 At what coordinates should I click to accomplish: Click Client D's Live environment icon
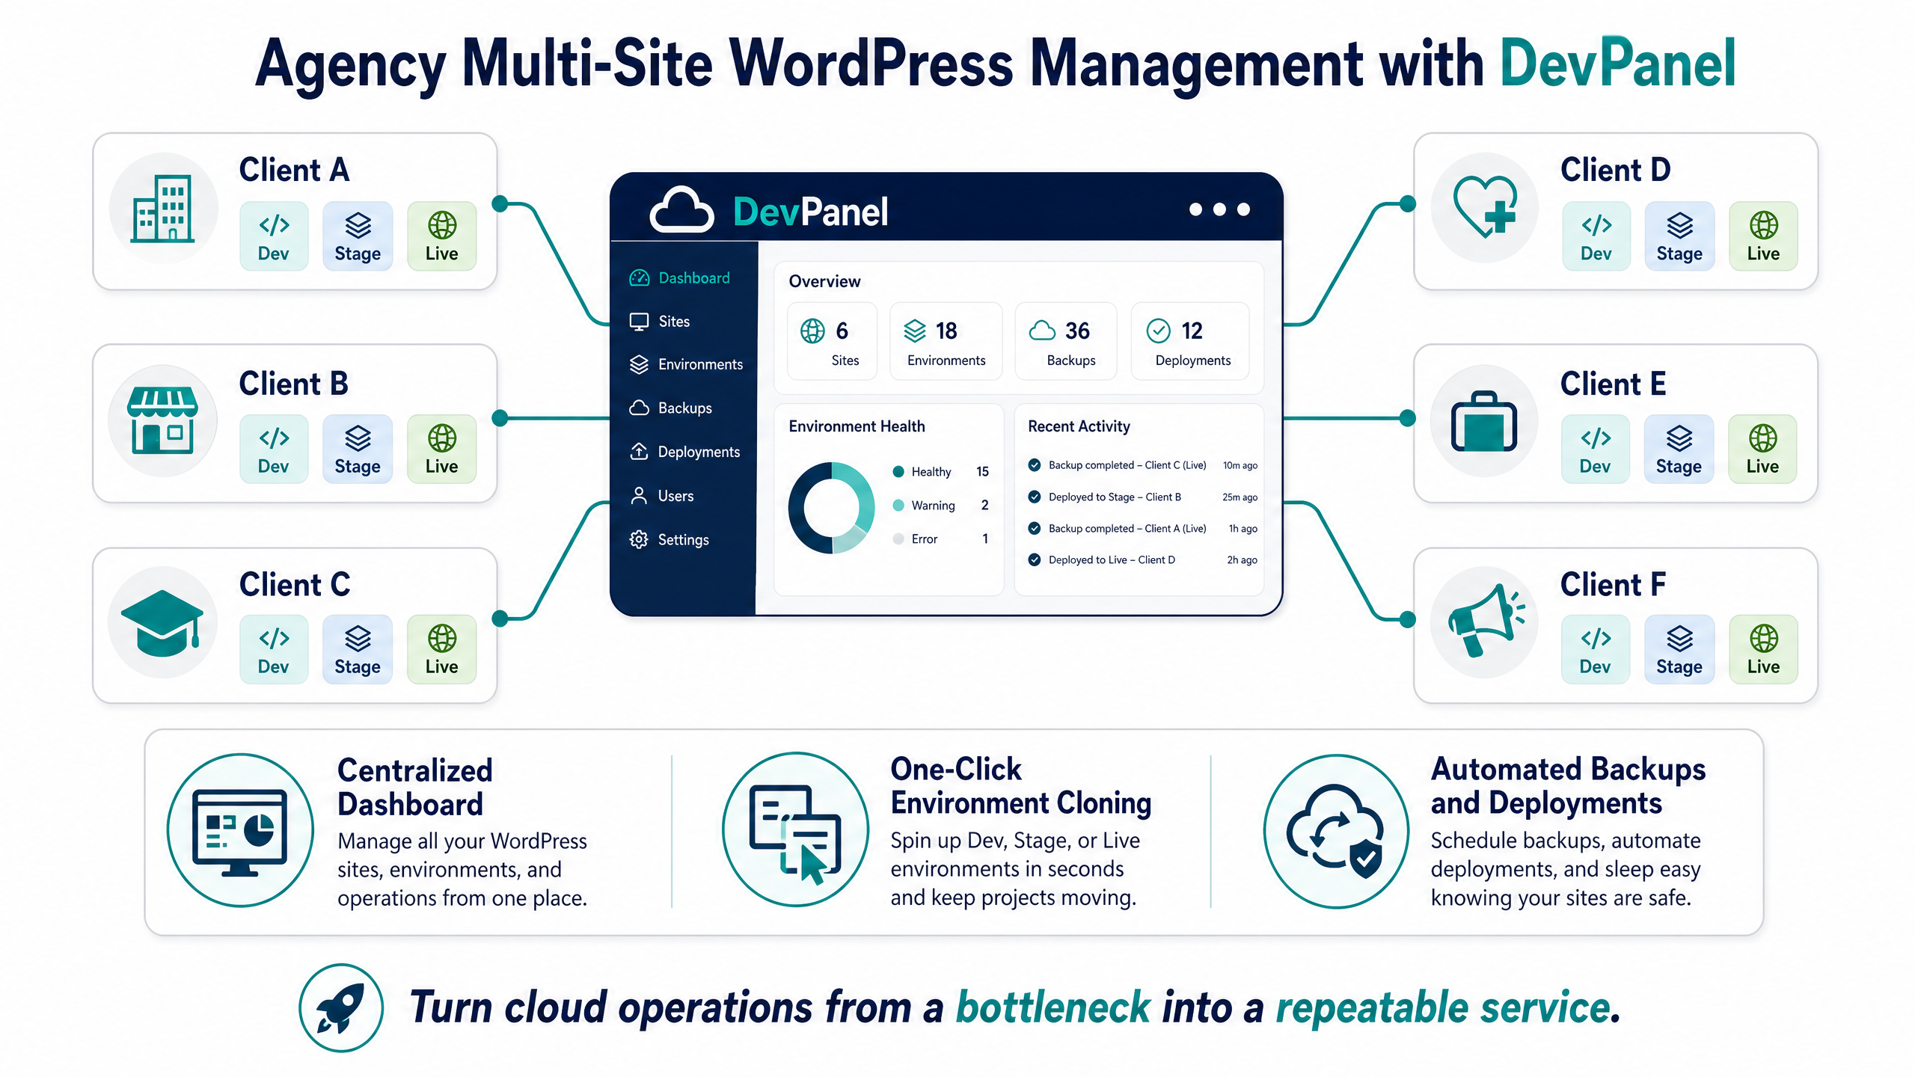[1763, 236]
